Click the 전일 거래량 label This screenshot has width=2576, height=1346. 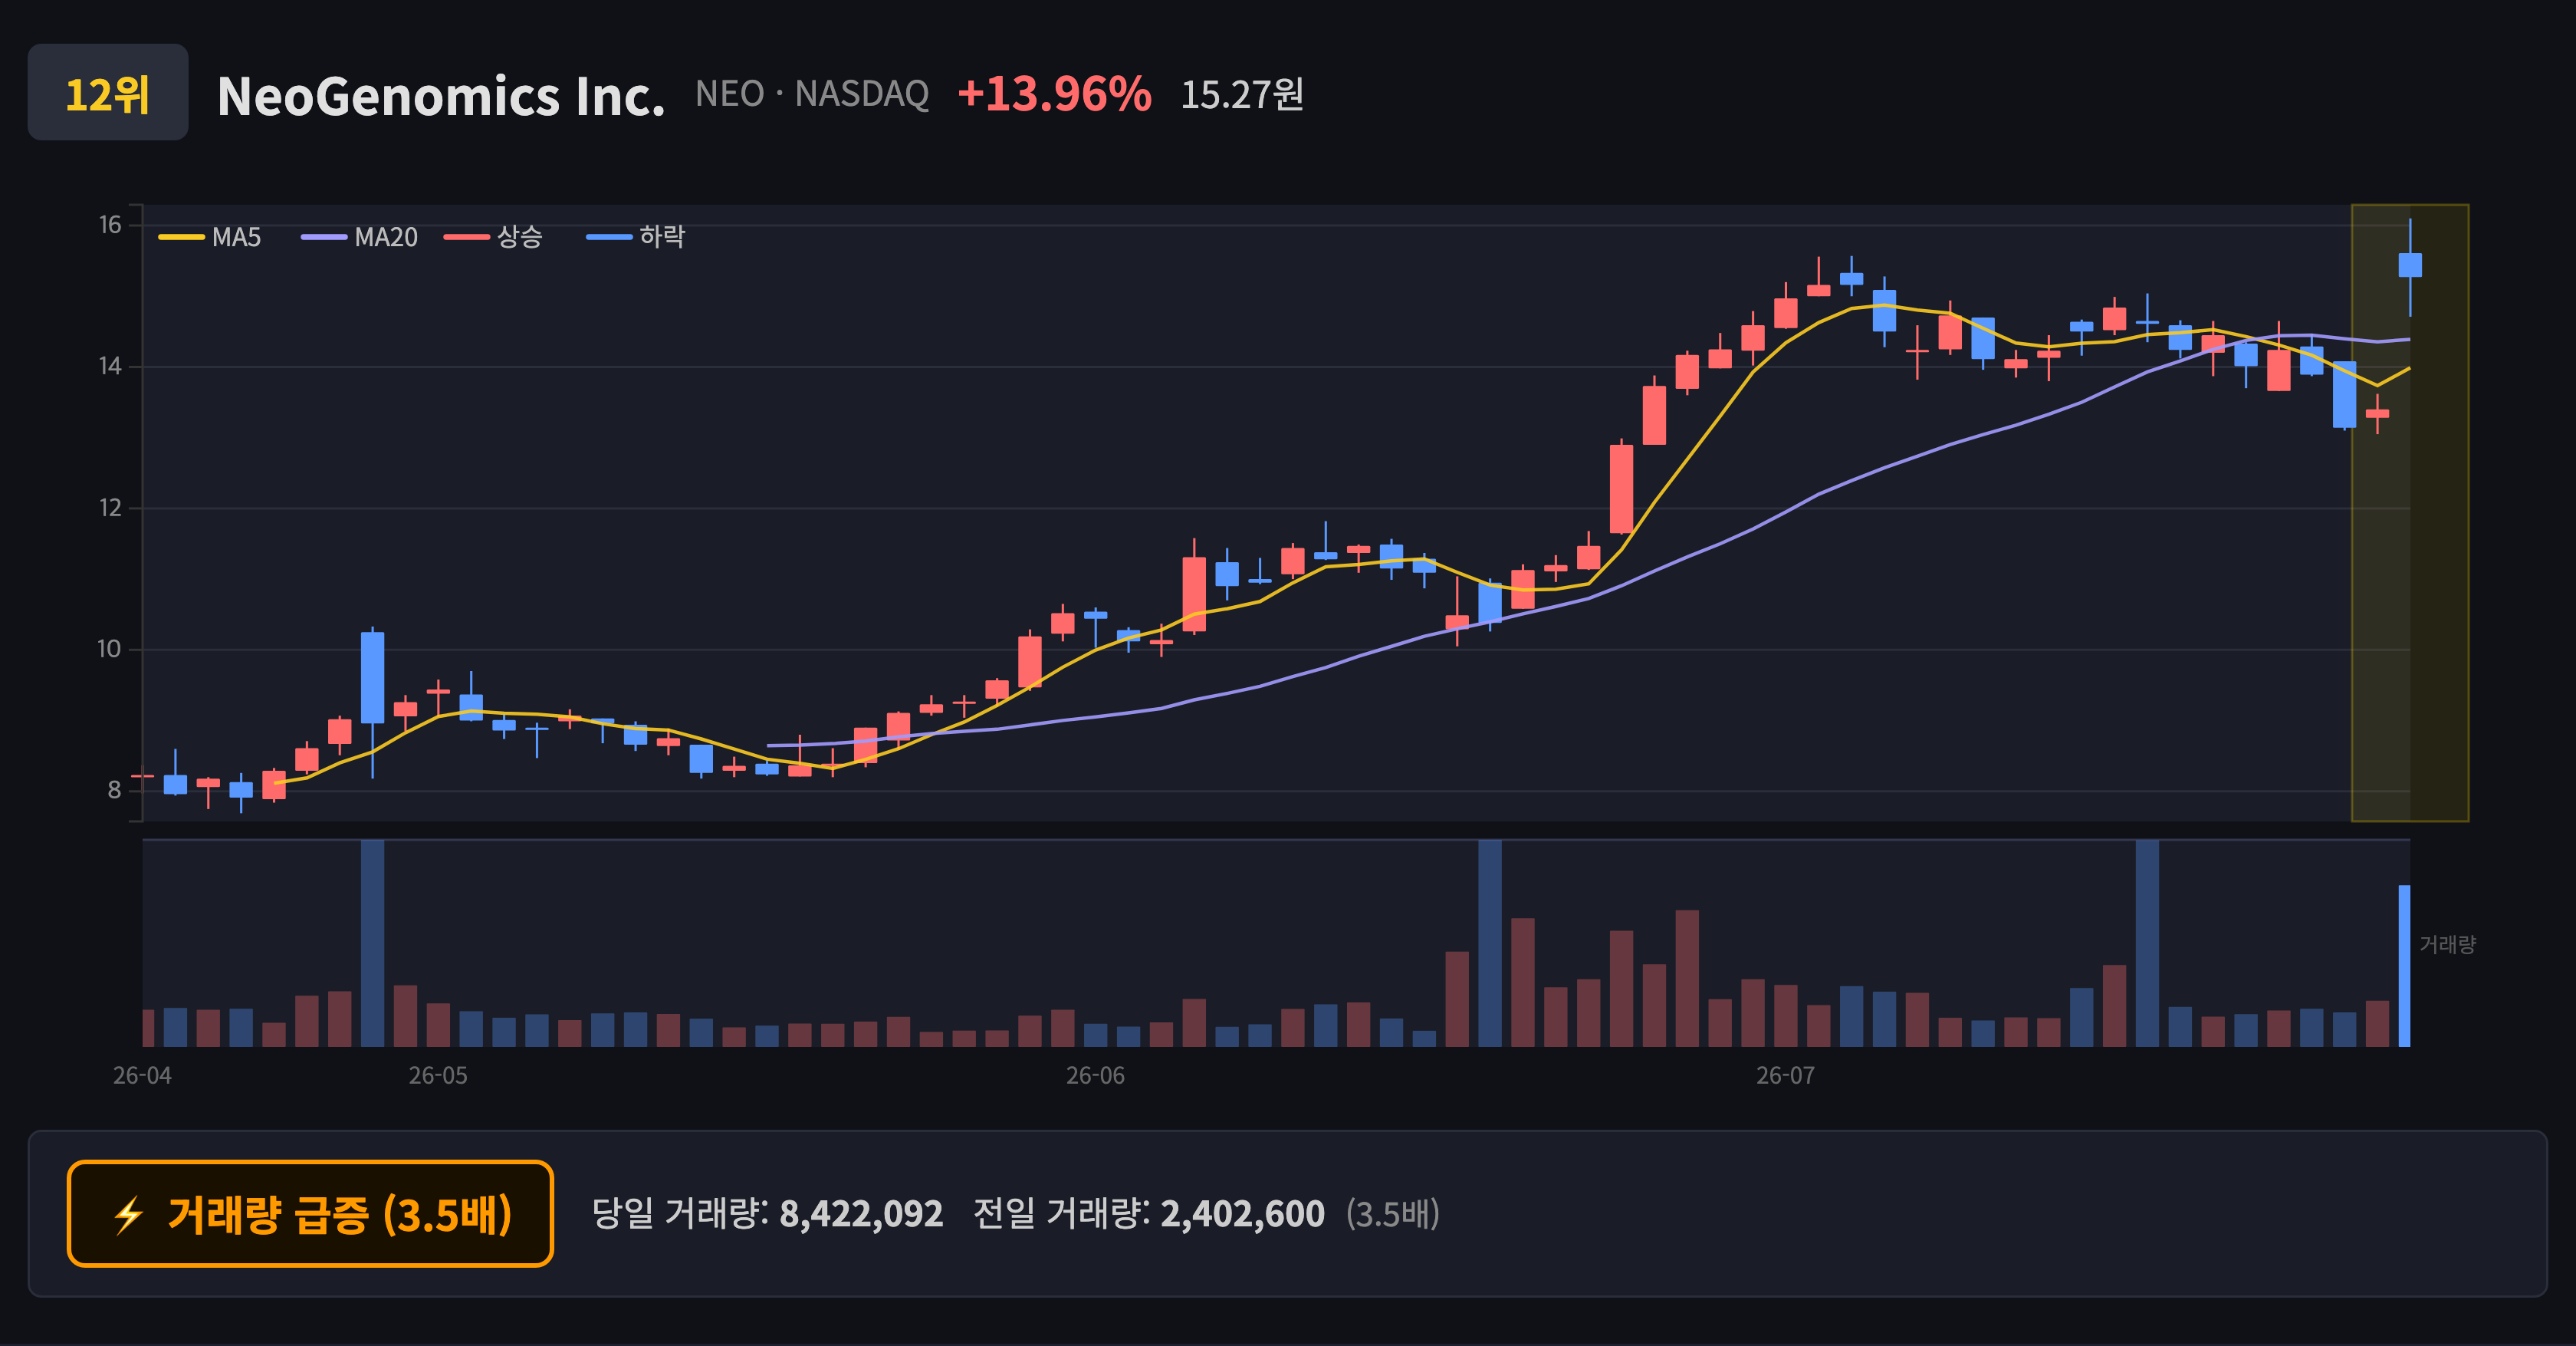click(1060, 1214)
